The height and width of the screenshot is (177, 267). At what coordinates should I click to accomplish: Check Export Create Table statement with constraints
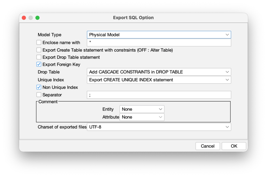tap(39, 50)
